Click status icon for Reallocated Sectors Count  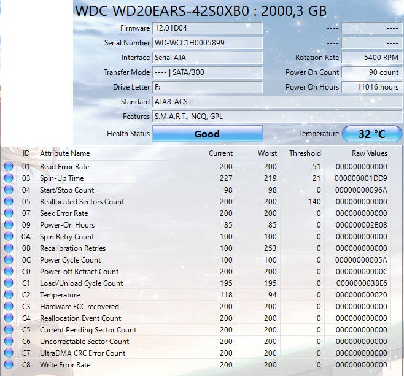click(9, 201)
